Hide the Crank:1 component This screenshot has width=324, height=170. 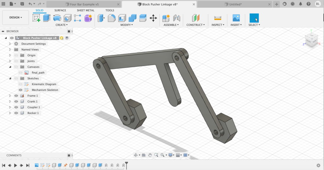(16, 102)
